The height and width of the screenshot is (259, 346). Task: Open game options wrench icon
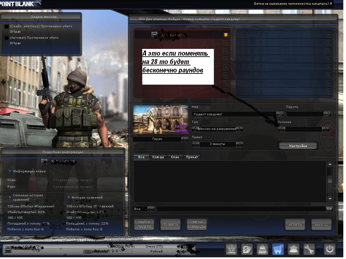[309, 249]
